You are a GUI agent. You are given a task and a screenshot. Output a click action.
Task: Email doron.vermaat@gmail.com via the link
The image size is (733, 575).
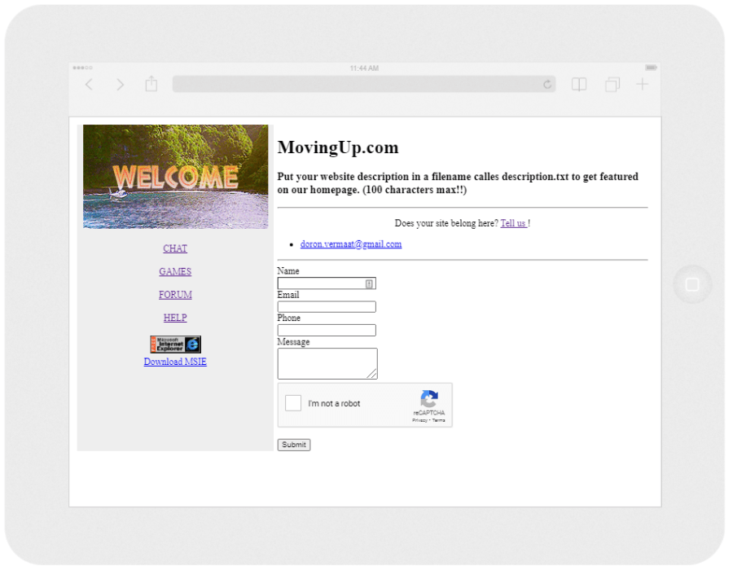350,244
